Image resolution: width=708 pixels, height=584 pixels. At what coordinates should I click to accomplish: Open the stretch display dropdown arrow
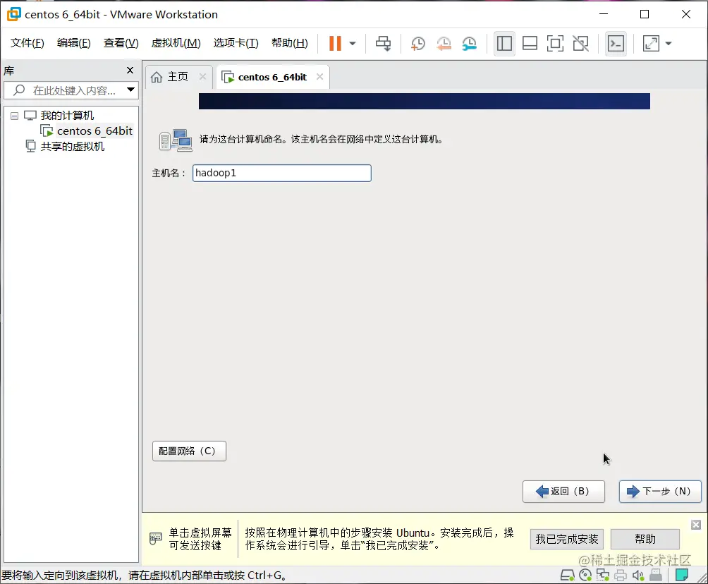pyautogui.click(x=669, y=44)
